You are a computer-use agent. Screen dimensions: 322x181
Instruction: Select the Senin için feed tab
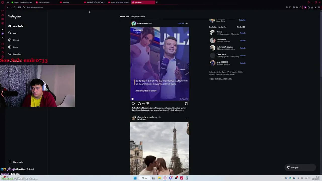click(x=125, y=17)
